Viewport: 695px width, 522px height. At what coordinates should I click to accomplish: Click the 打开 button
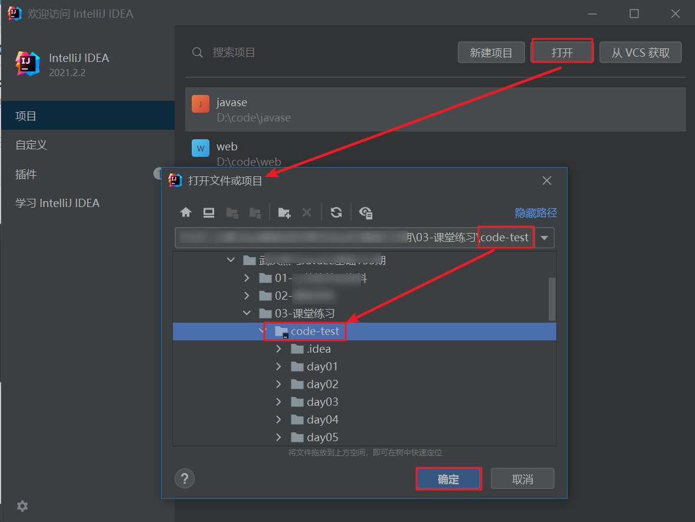(x=562, y=52)
